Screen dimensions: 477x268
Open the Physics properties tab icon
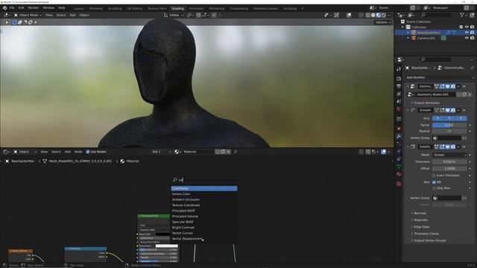tap(399, 151)
